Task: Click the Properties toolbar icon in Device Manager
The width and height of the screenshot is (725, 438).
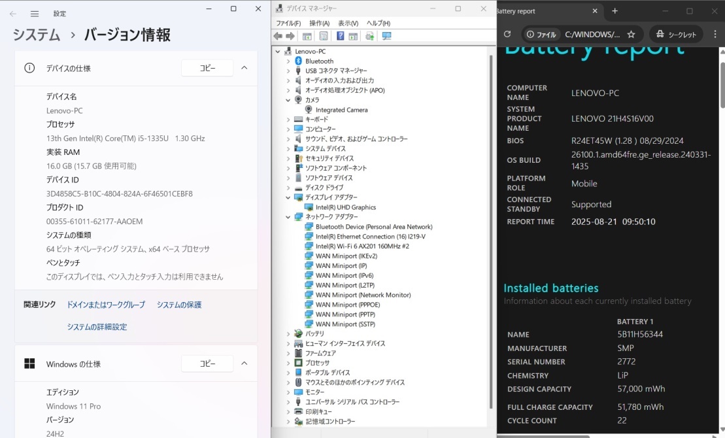Action: [x=323, y=36]
